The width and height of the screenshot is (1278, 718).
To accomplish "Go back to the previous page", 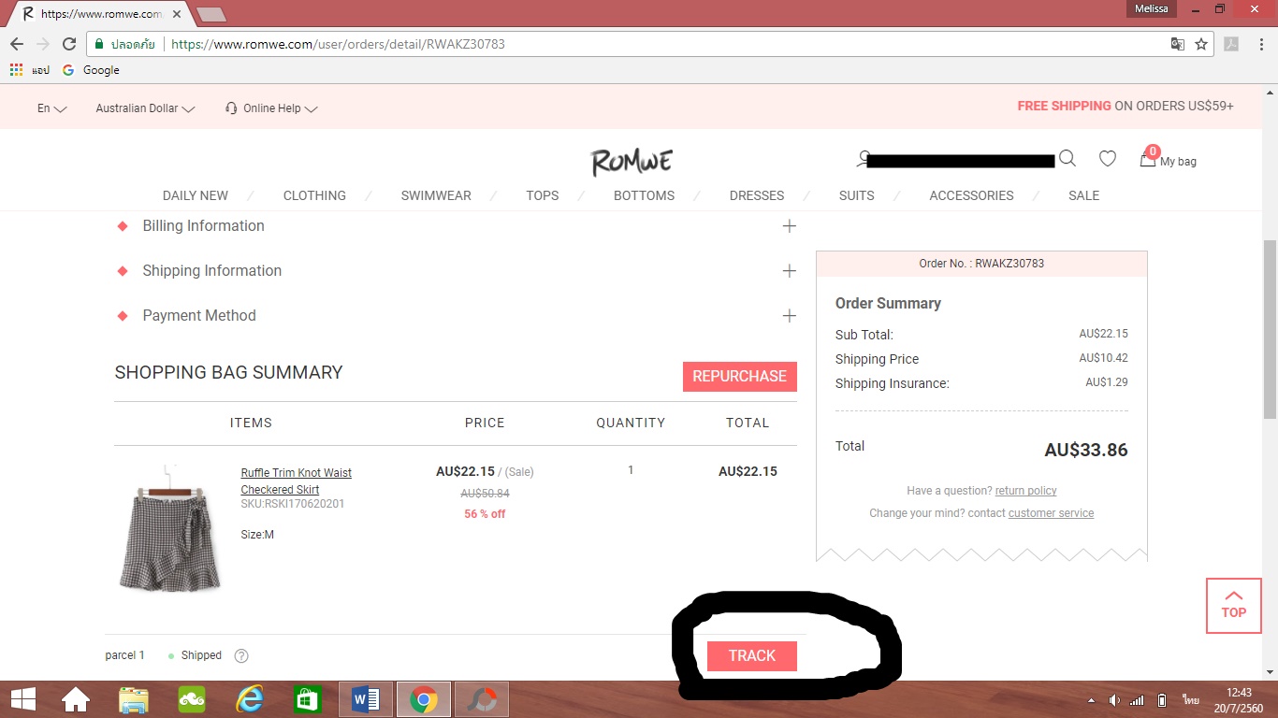I will click(17, 44).
